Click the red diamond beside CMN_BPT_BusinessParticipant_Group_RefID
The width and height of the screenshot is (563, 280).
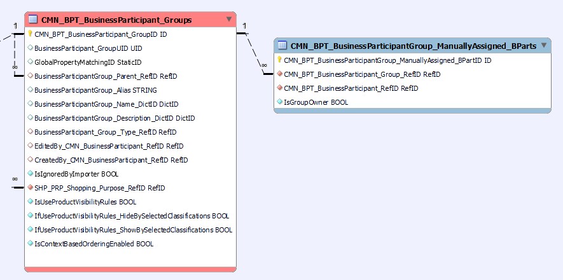coord(279,74)
